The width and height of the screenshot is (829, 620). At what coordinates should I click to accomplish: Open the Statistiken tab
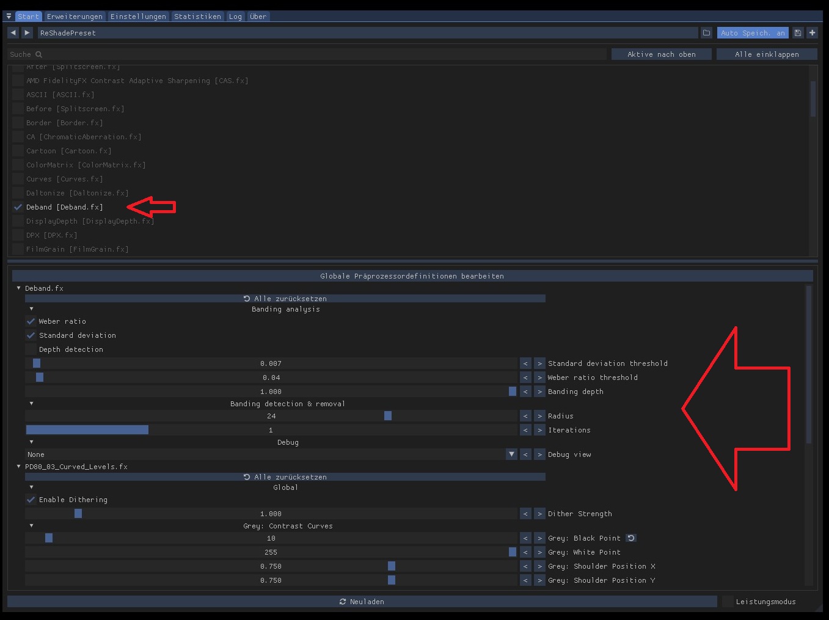pyautogui.click(x=198, y=16)
